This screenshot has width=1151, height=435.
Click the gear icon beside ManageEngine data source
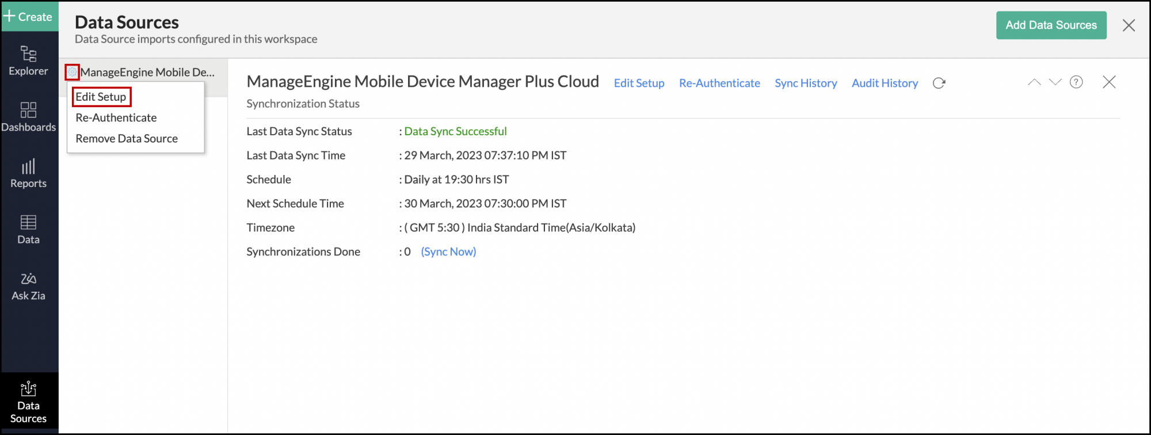pyautogui.click(x=72, y=72)
